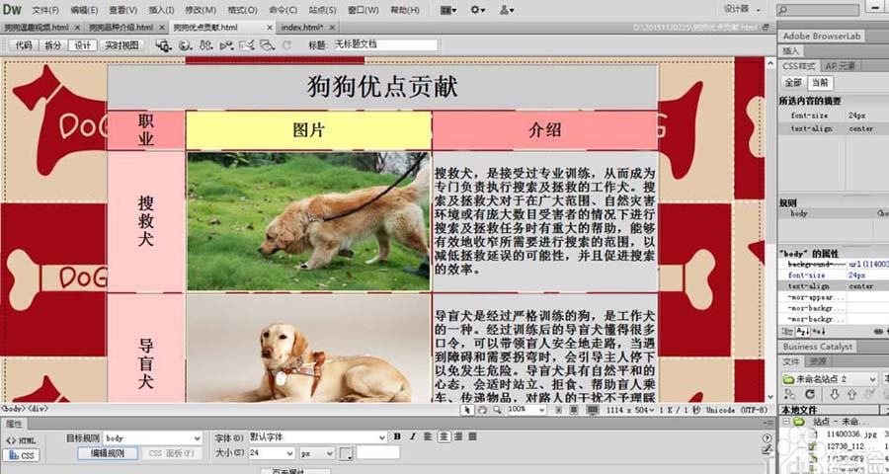Select the pointer Select tool in status bar
The height and width of the screenshot is (474, 889).
(x=467, y=410)
